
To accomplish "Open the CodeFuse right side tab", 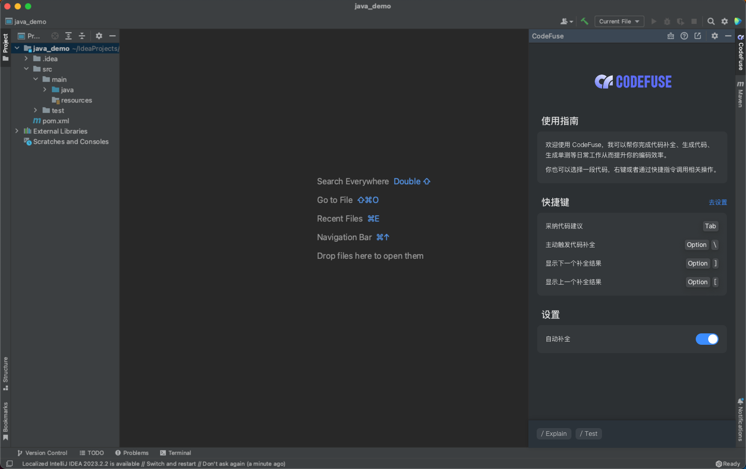I will [741, 52].
